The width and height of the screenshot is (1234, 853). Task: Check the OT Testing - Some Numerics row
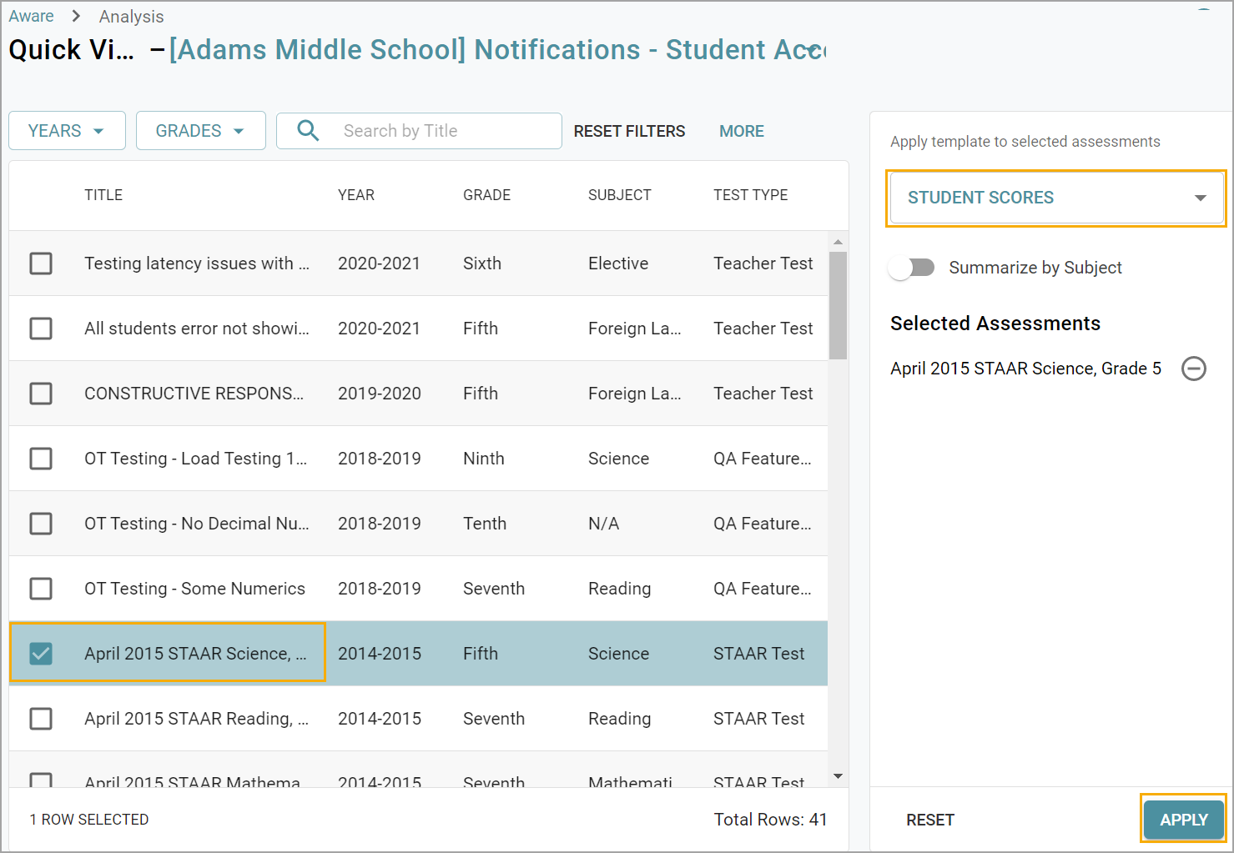(x=41, y=589)
